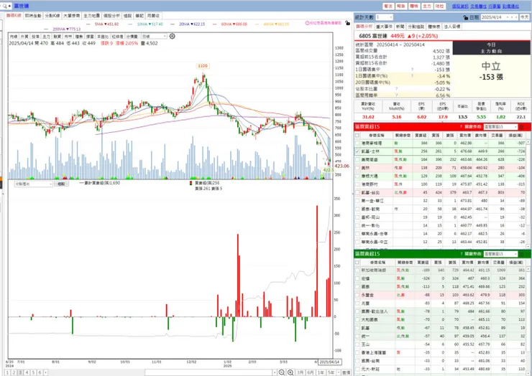Click the dark square icon in 區間買超15 header
Image resolution: width=532 pixels, height=376 pixels.
tap(521, 127)
